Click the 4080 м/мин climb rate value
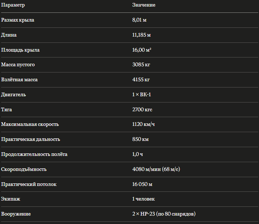The image size is (259, 224). pos(156,169)
